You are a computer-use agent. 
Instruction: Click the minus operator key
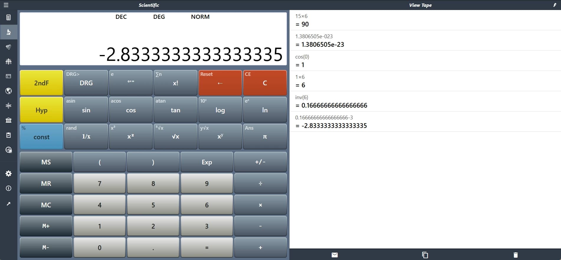click(260, 226)
